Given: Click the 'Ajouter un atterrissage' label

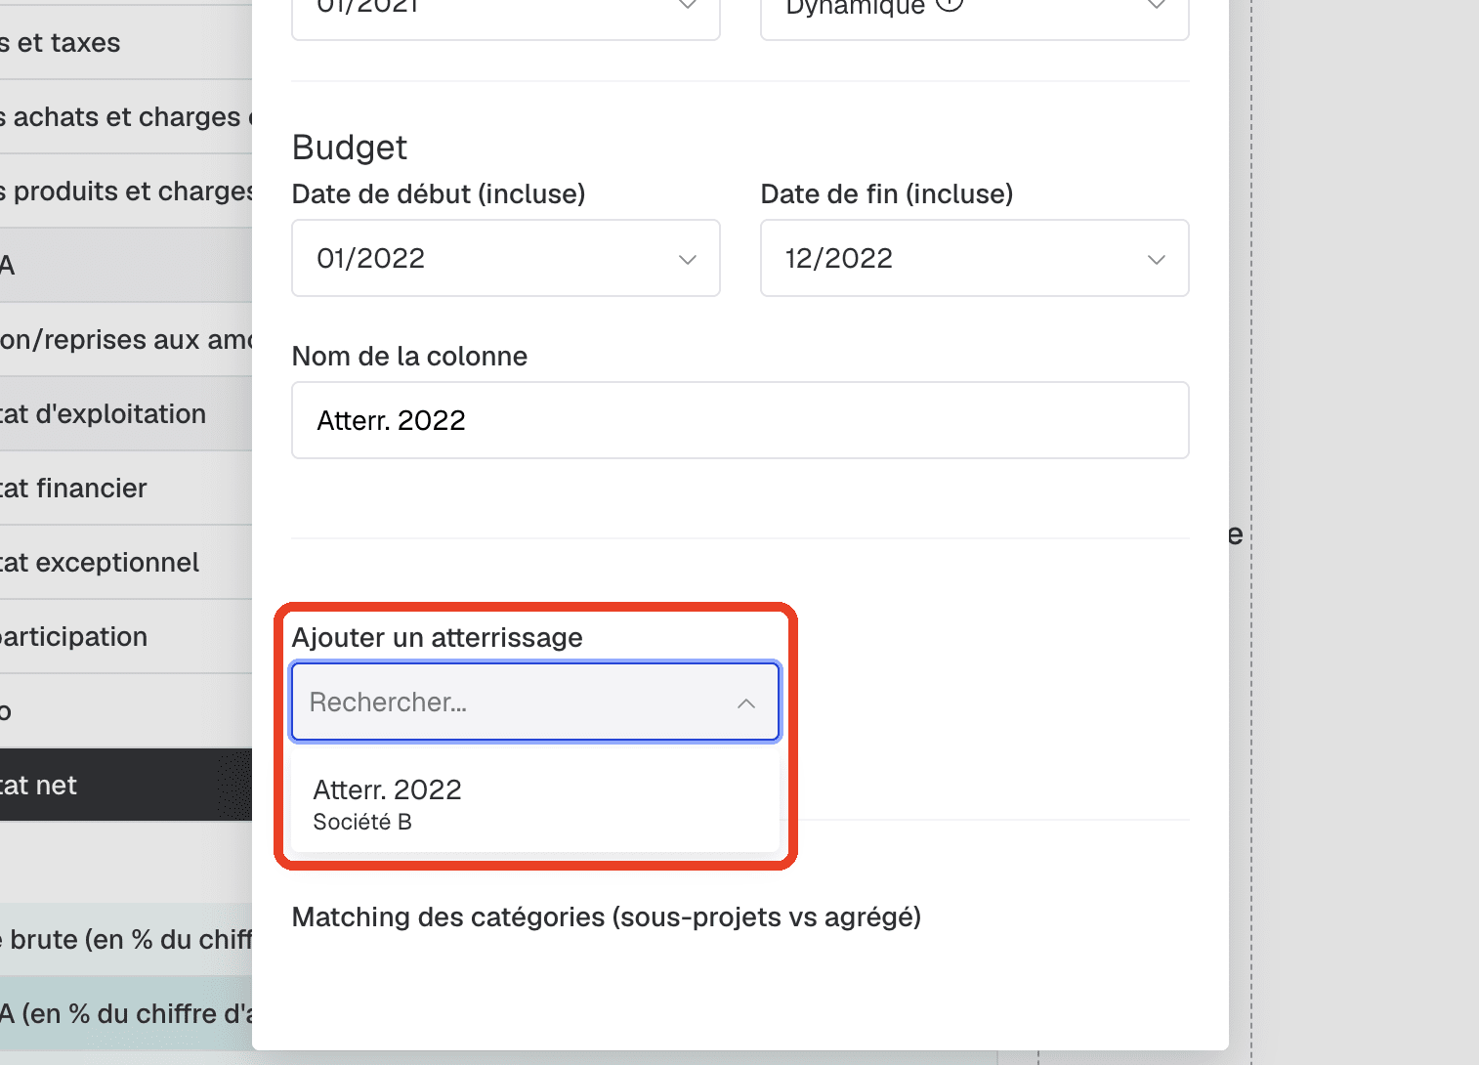Looking at the screenshot, I should (438, 638).
